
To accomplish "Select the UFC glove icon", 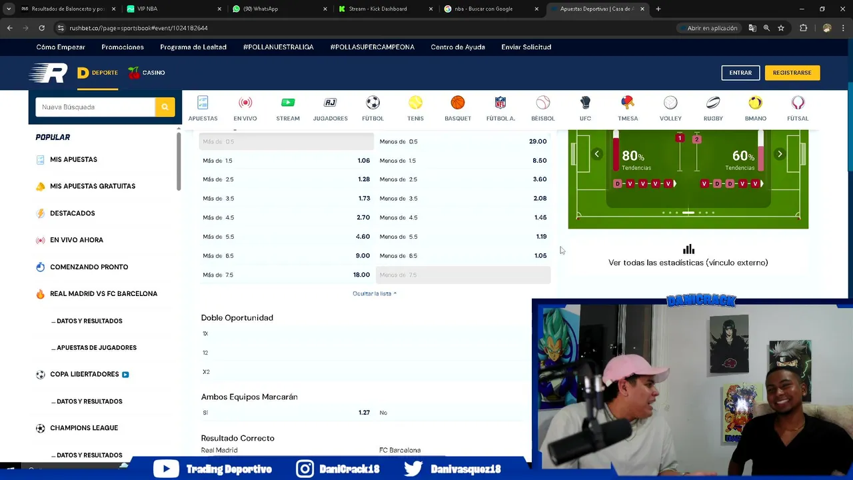I will [585, 103].
